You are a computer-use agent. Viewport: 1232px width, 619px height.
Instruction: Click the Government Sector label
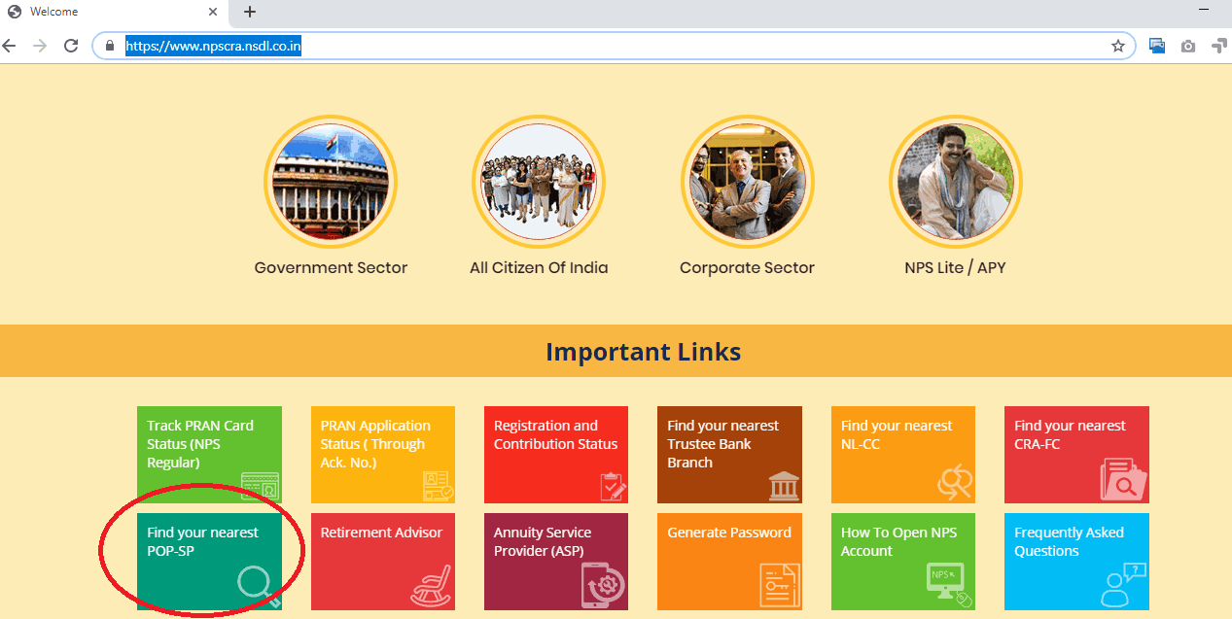click(331, 267)
